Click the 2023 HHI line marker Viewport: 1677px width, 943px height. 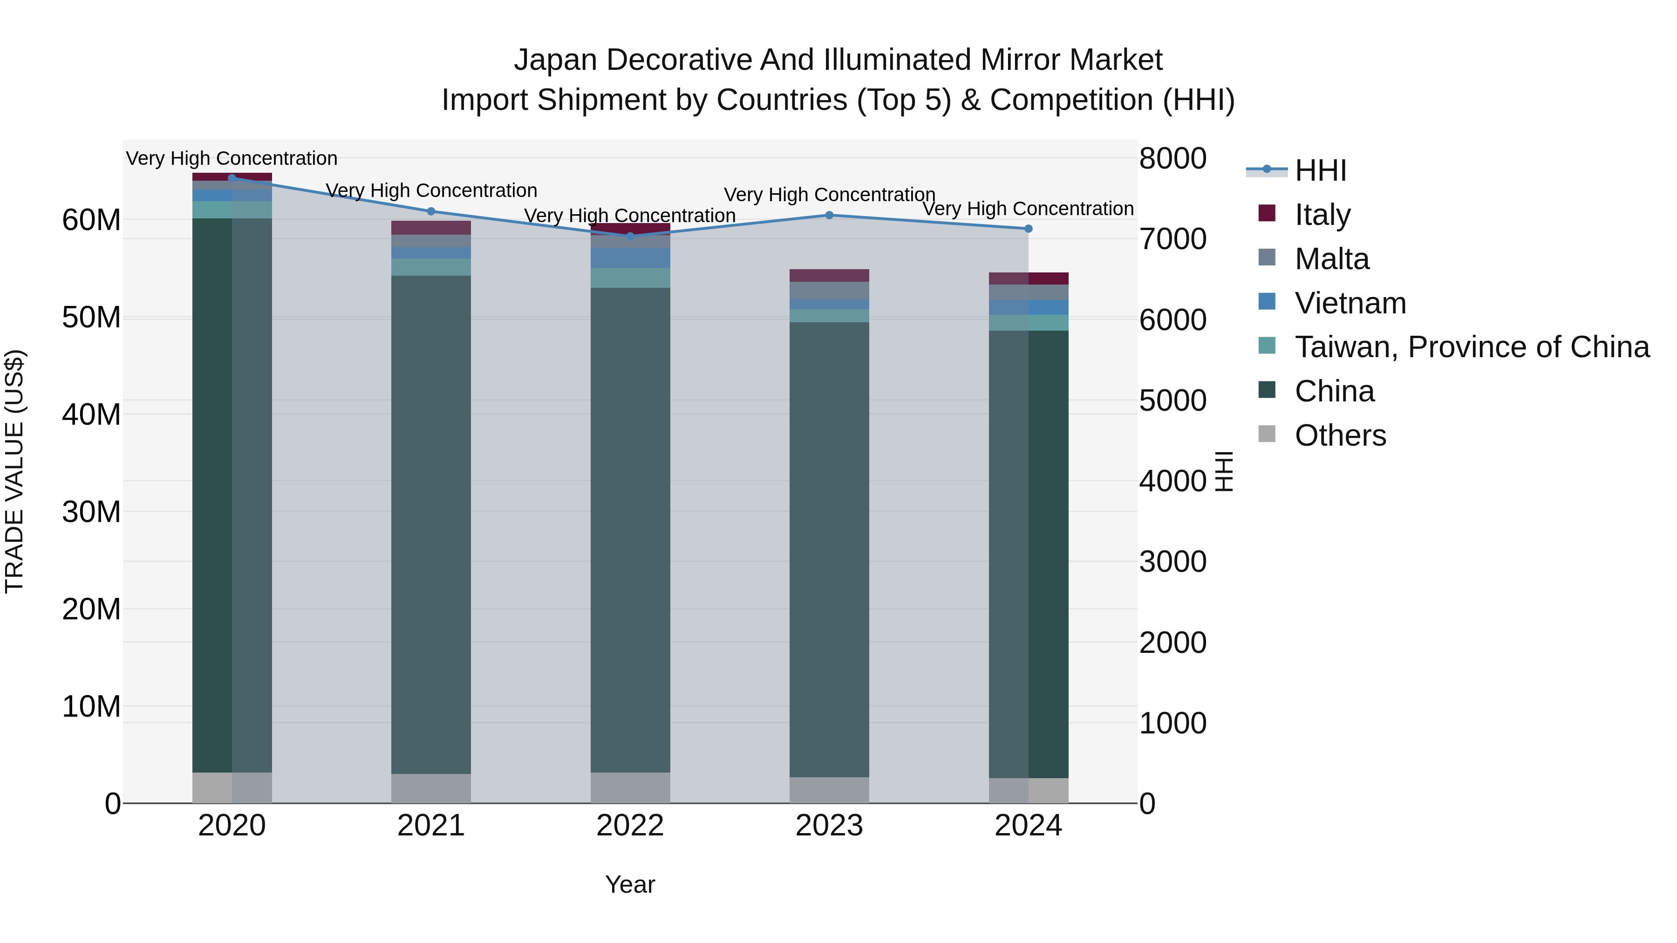[829, 216]
